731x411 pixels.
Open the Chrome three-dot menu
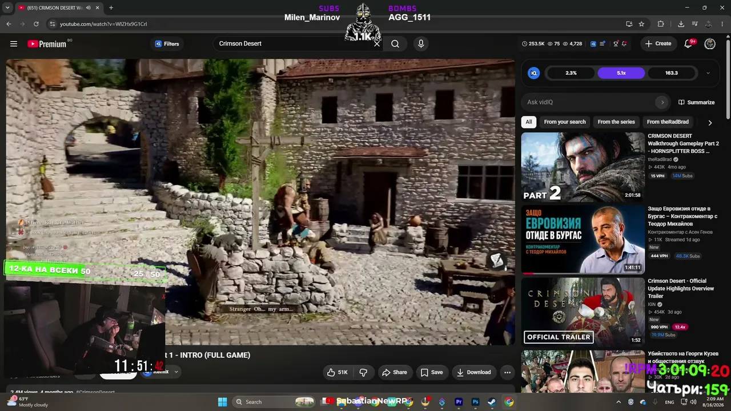pos(723,24)
